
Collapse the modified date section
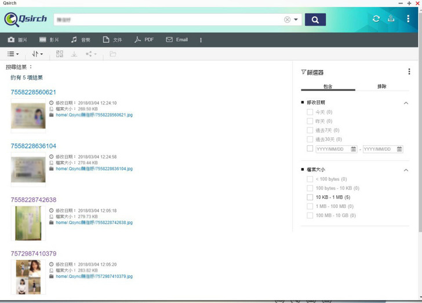[x=406, y=103]
